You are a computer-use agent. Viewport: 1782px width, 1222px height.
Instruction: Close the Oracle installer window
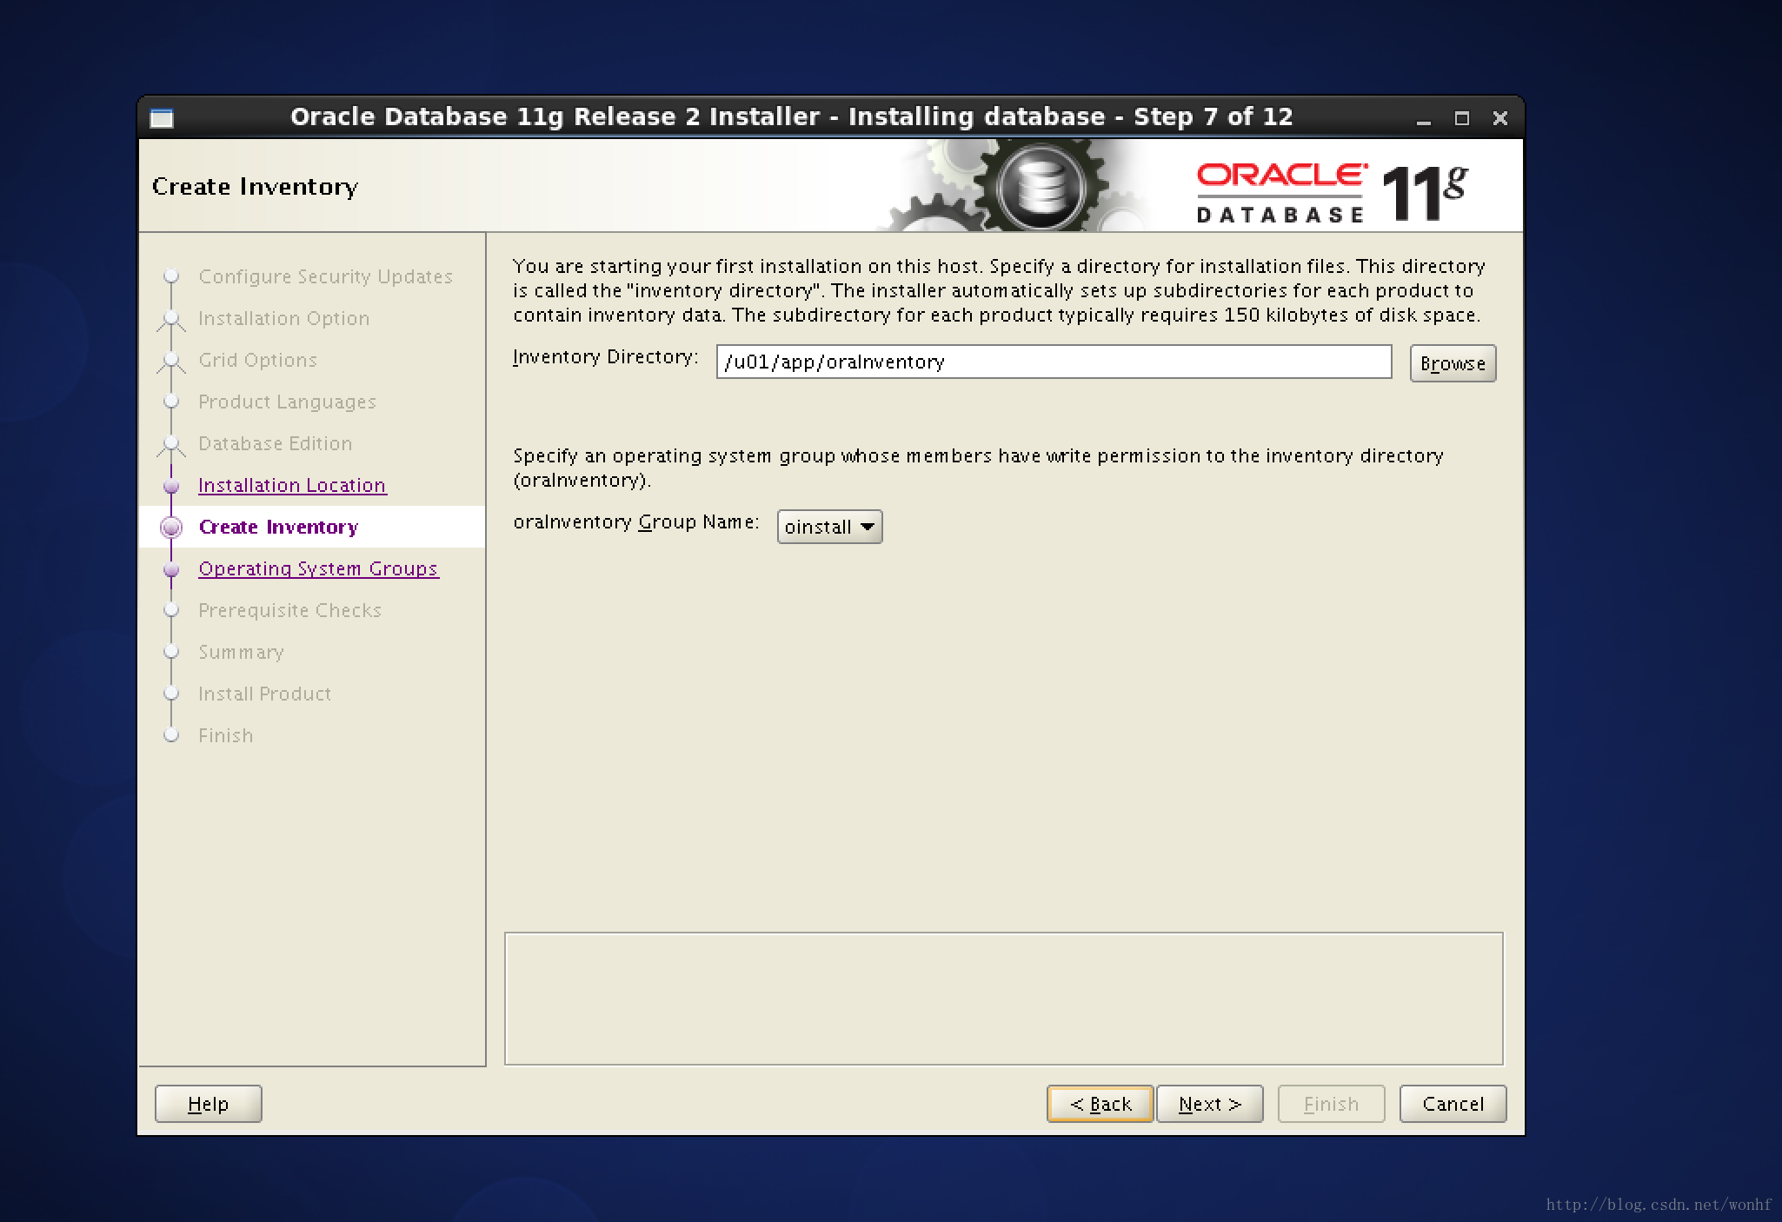point(1500,118)
